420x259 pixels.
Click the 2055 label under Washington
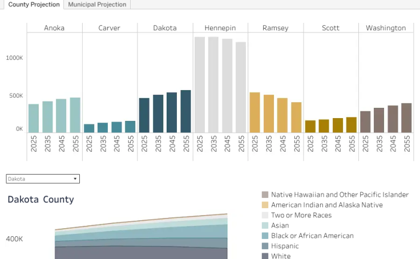[x=407, y=144]
